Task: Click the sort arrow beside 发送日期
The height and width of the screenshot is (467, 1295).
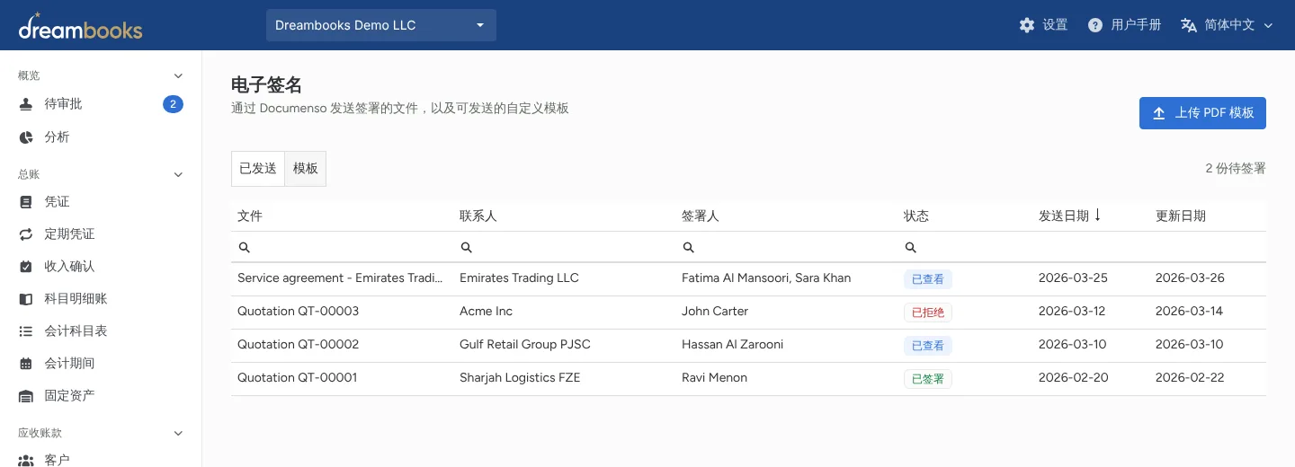Action: click(x=1098, y=216)
